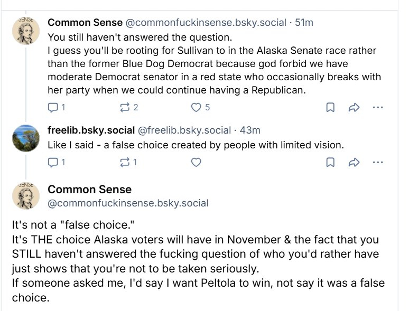Image resolution: width=409 pixels, height=311 pixels.
Task: Click the 51m timestamp on first post
Action: (x=304, y=22)
